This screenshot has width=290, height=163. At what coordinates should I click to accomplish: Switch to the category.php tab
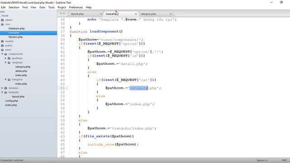click(x=148, y=14)
